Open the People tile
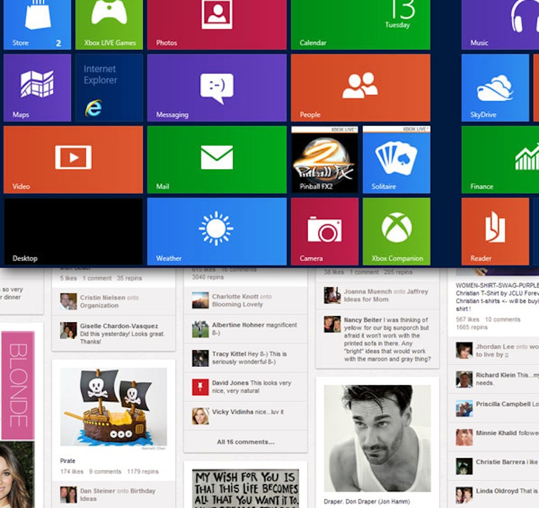 (x=360, y=88)
